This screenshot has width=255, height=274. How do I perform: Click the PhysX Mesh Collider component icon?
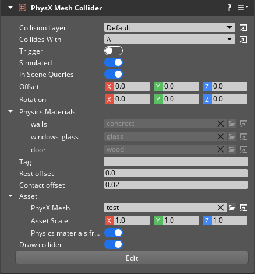[22, 8]
